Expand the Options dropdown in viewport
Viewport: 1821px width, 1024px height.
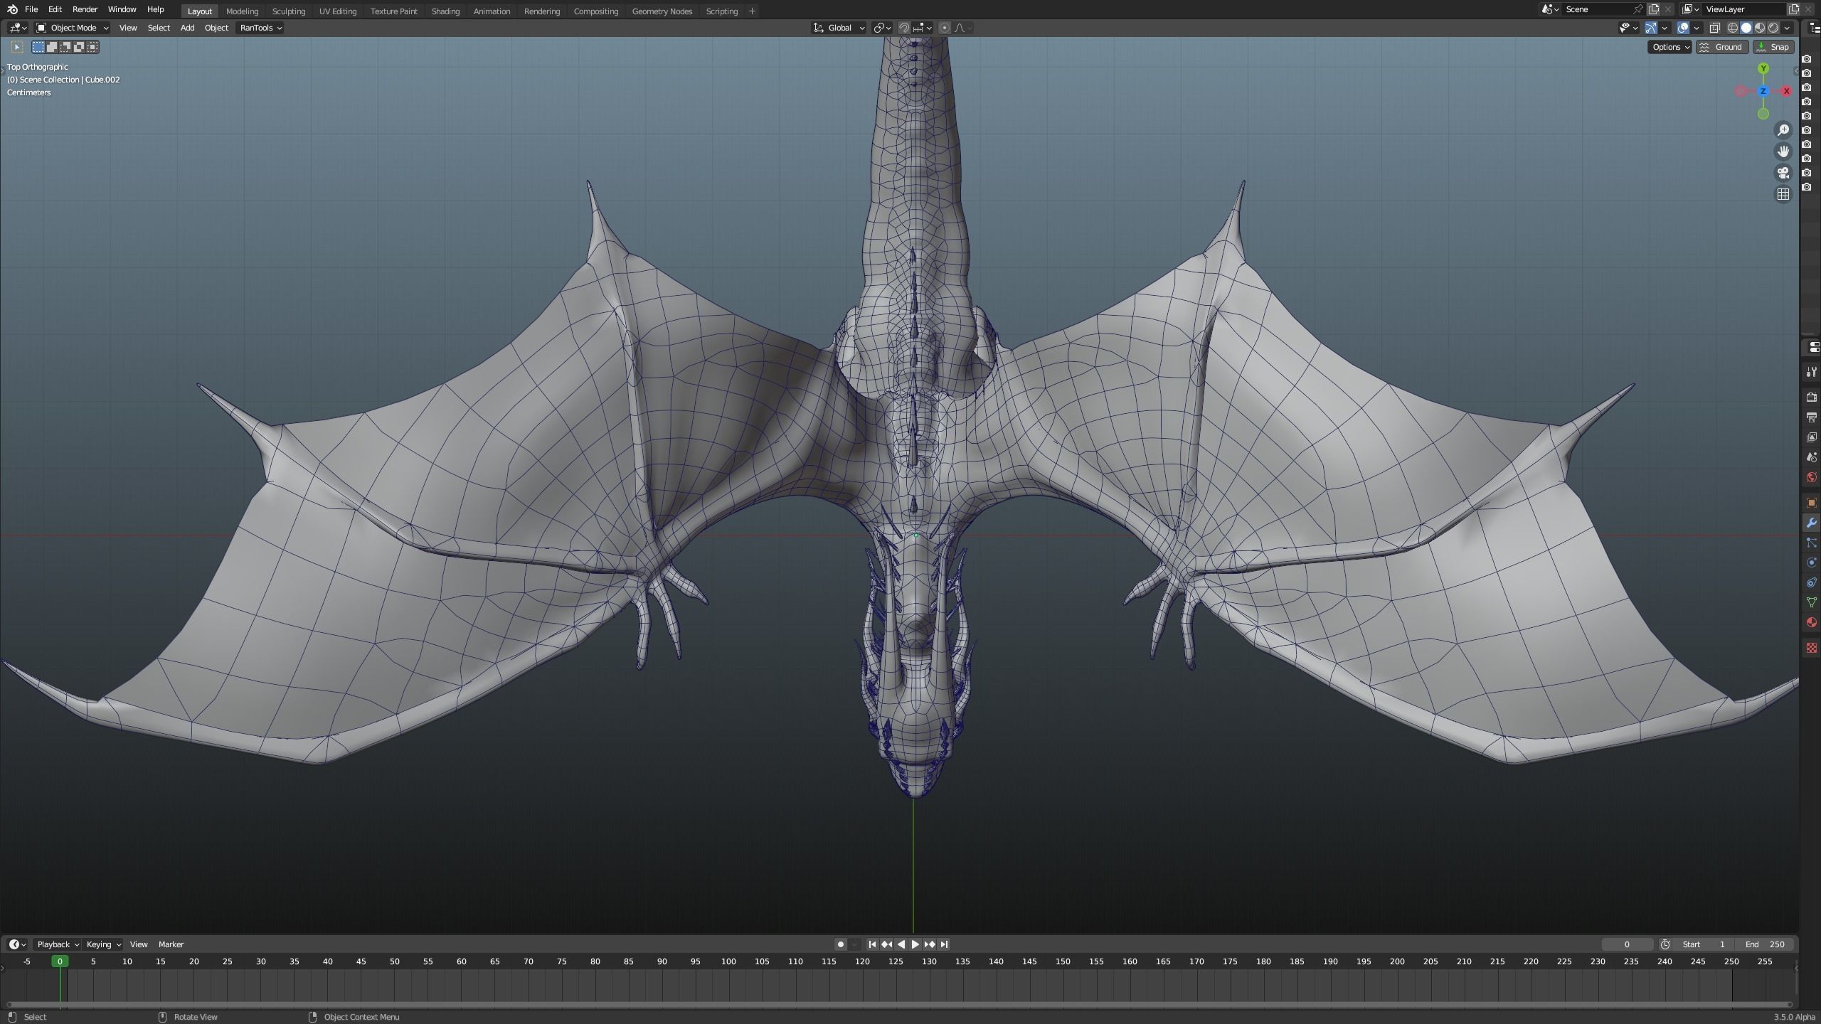[1669, 47]
